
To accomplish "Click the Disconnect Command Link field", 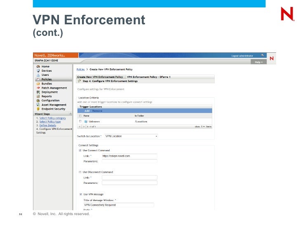I will point(129,178).
